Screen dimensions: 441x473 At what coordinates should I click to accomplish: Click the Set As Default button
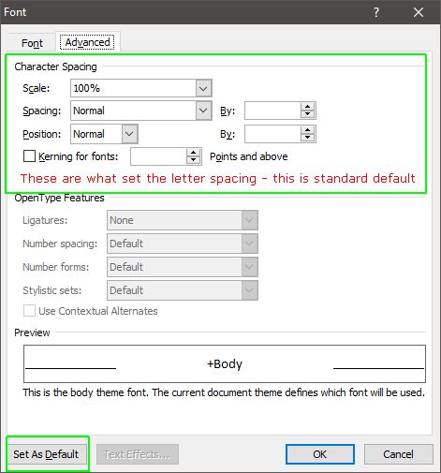click(x=46, y=454)
